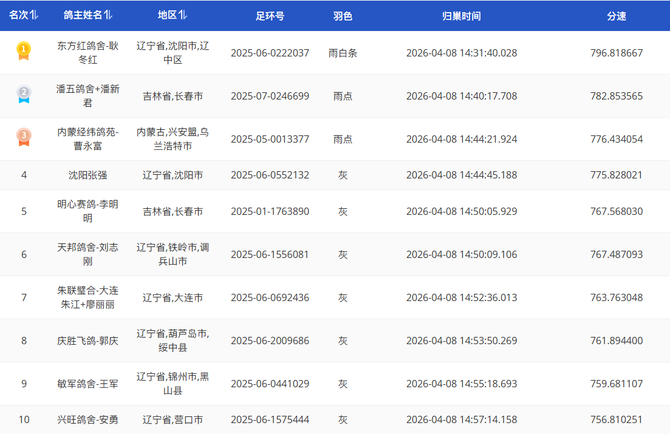Click return time 2026-04-08 14:53:50.269

[x=461, y=341]
